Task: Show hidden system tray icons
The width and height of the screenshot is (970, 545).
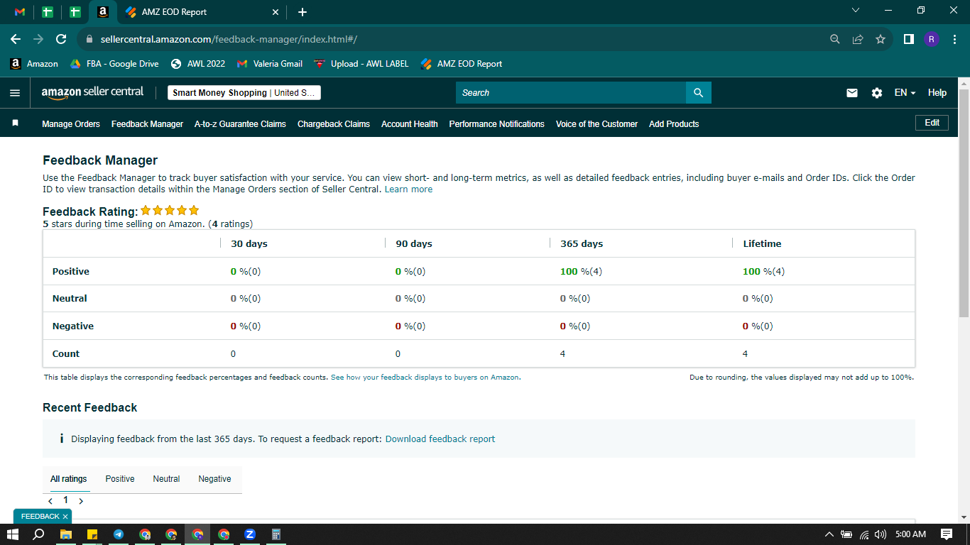Action: (x=829, y=534)
